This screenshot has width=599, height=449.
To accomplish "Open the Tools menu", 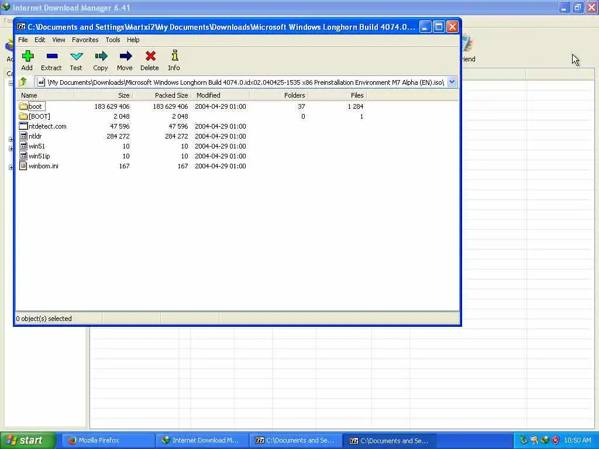I will [113, 40].
